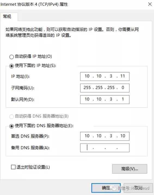Image resolution: width=154 pixels, height=195 pixels.
Task: Select last octet 1 of default gateway
Action: coord(123,99)
